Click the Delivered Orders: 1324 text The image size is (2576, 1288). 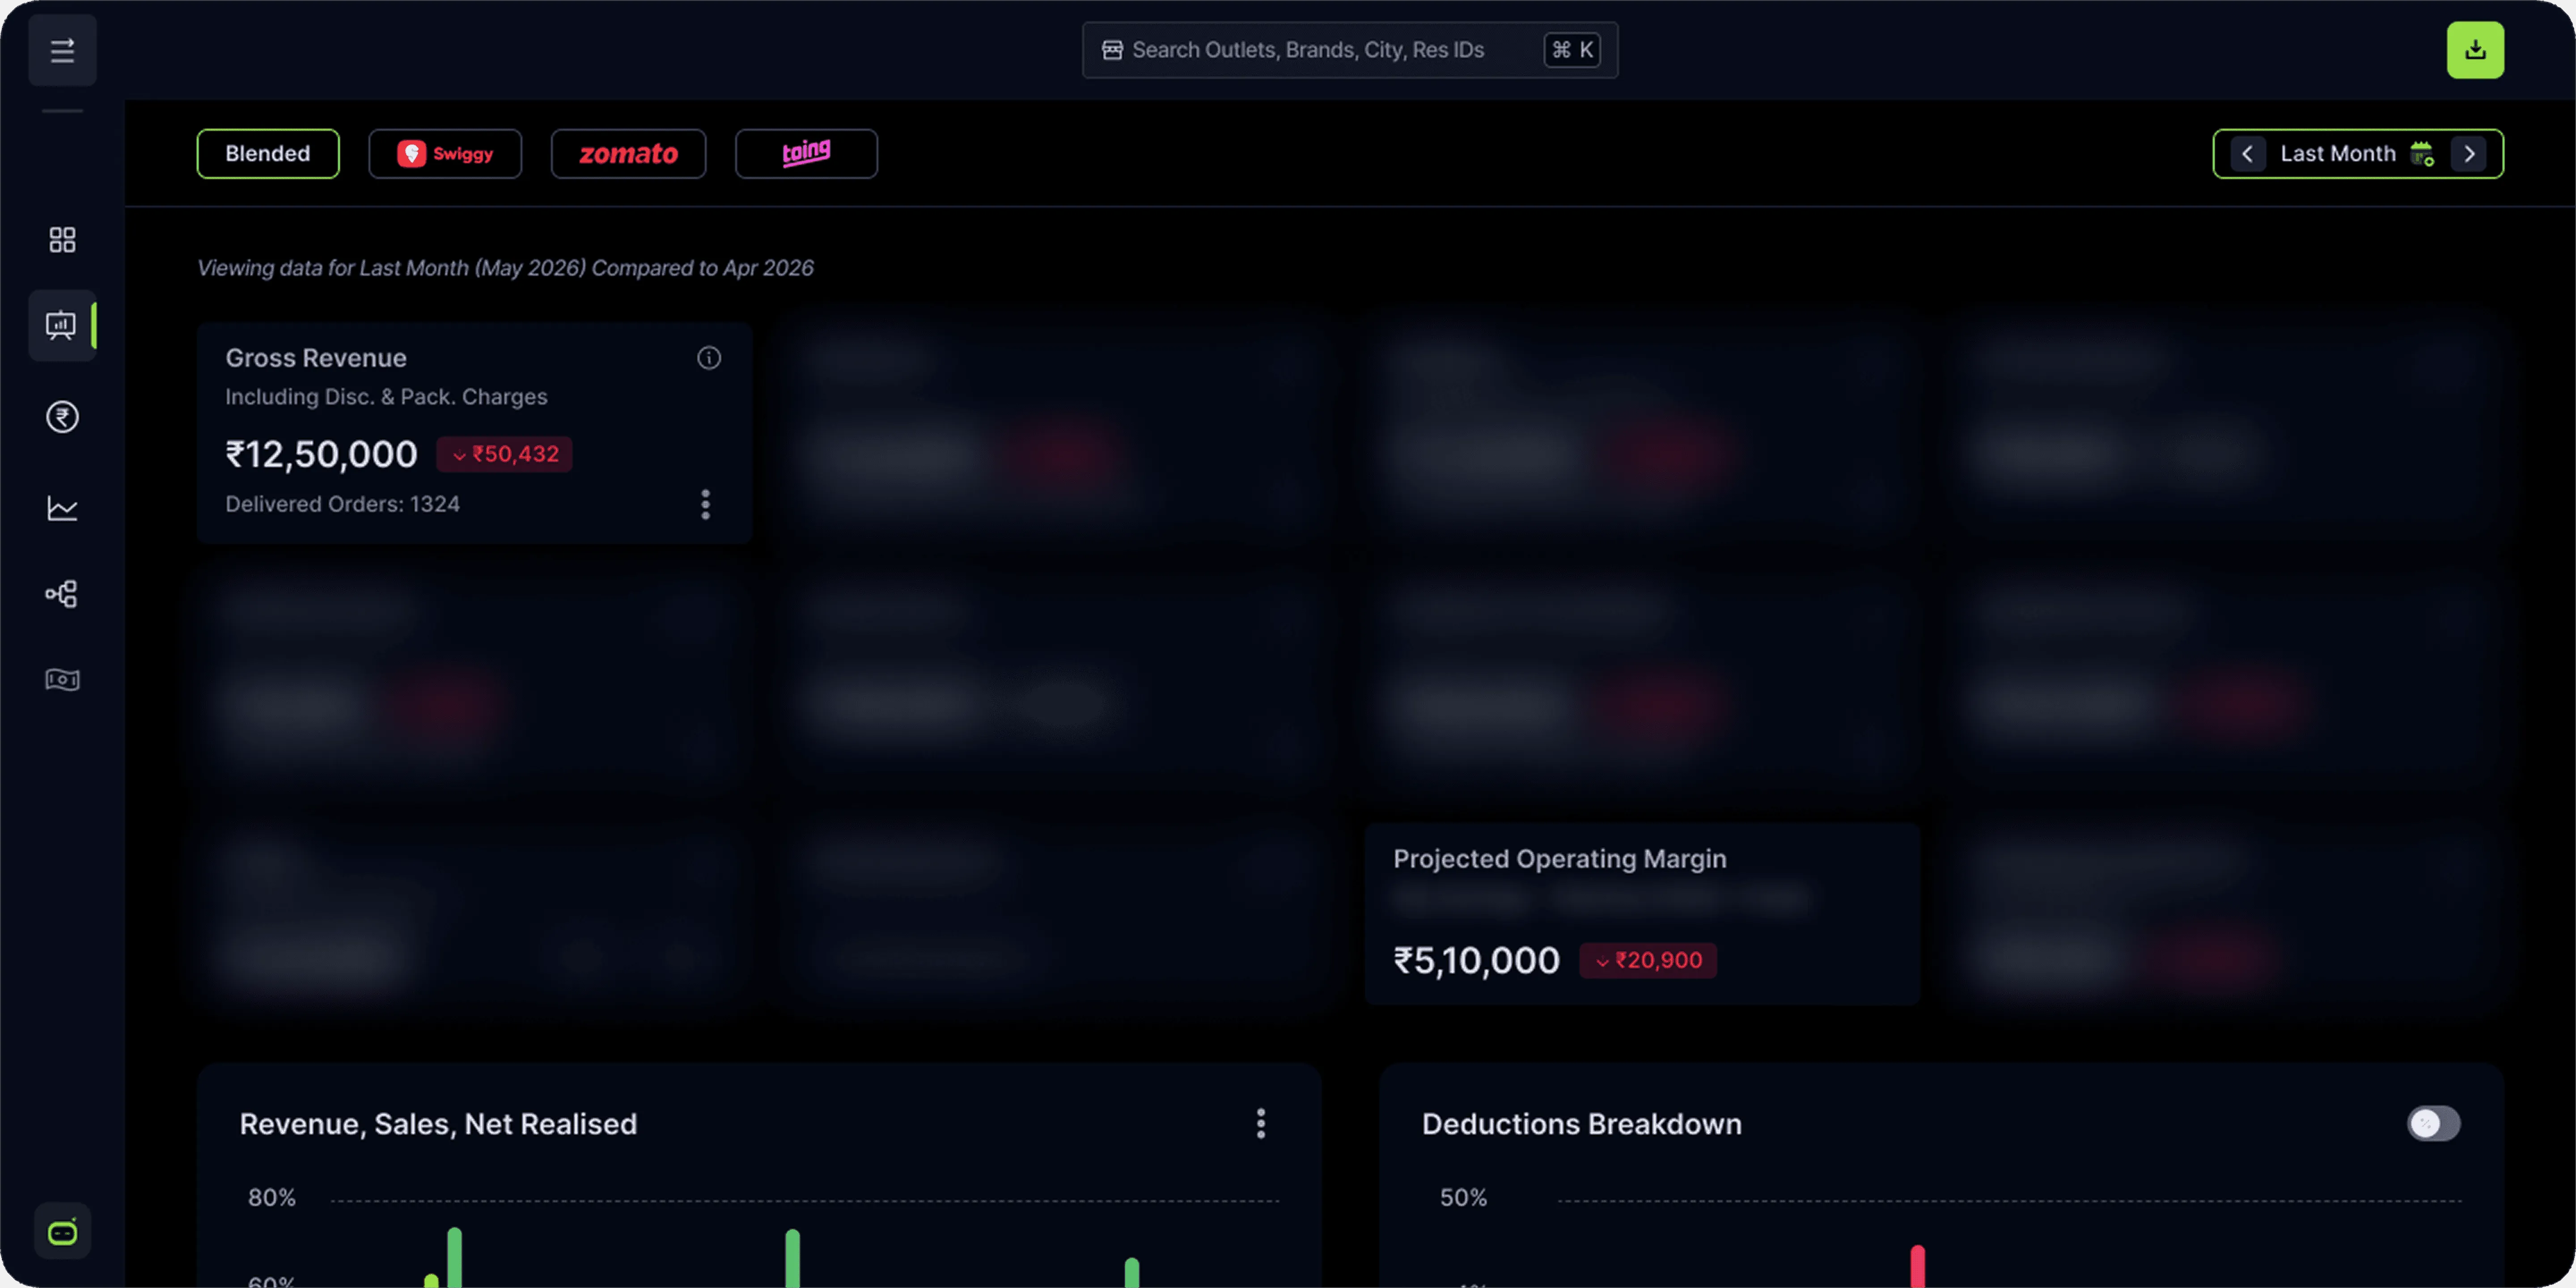pyautogui.click(x=342, y=504)
